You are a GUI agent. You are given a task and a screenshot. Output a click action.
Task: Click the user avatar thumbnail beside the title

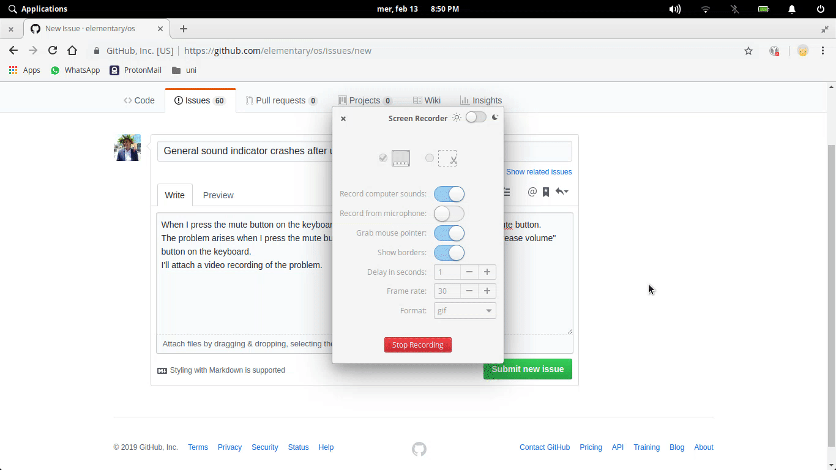point(127,147)
